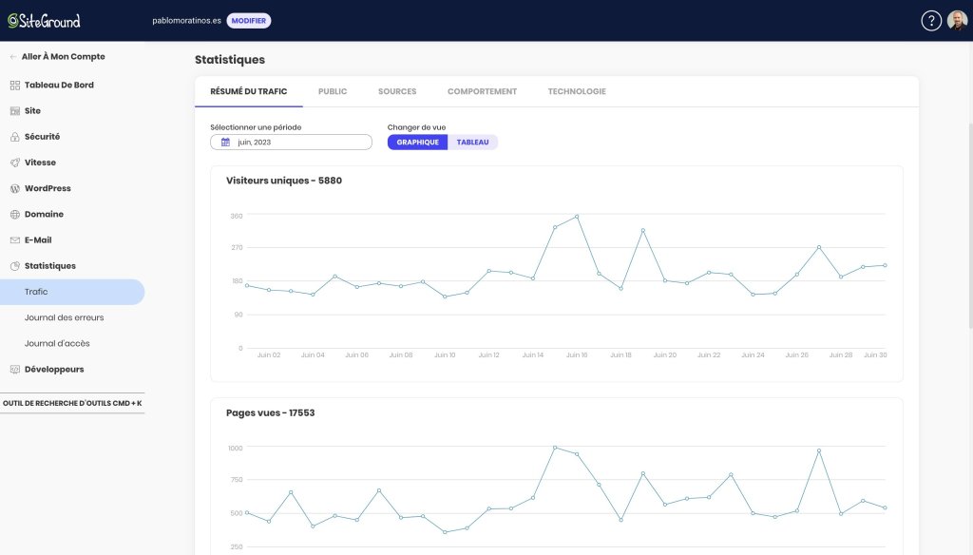Click the SiteGround logo
Viewport: 973px width, 555px height.
pyautogui.click(x=44, y=21)
